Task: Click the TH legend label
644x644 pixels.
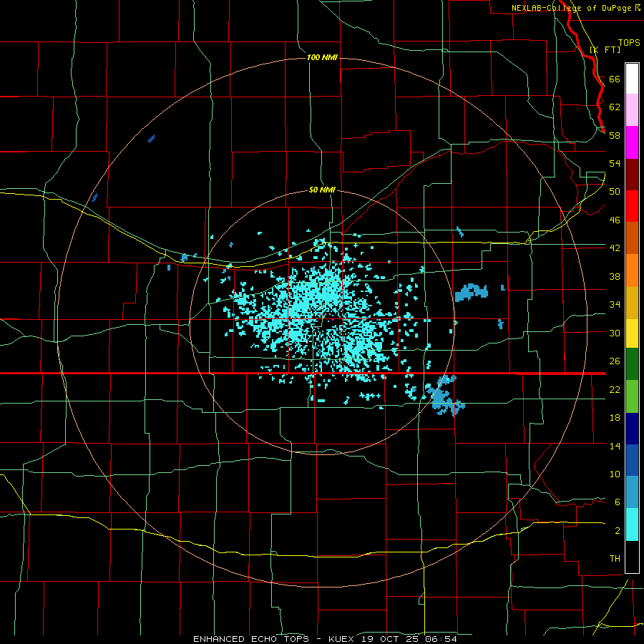Action: [x=615, y=558]
